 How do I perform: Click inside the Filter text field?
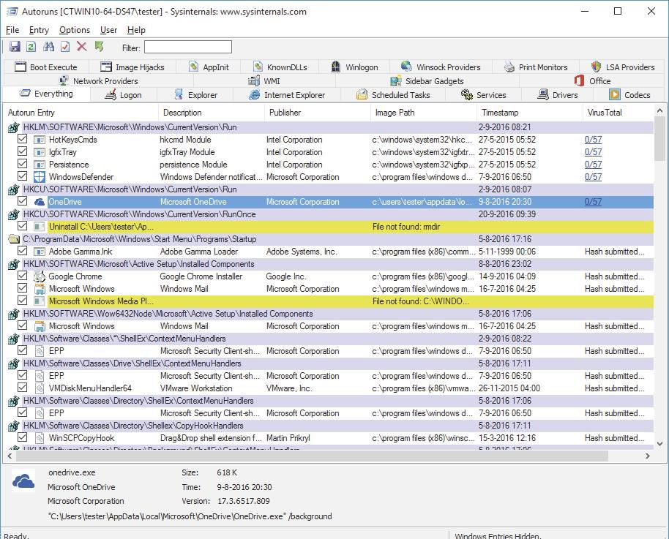tap(187, 48)
